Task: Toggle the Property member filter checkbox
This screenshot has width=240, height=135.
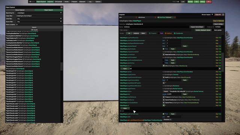Action: point(150,33)
